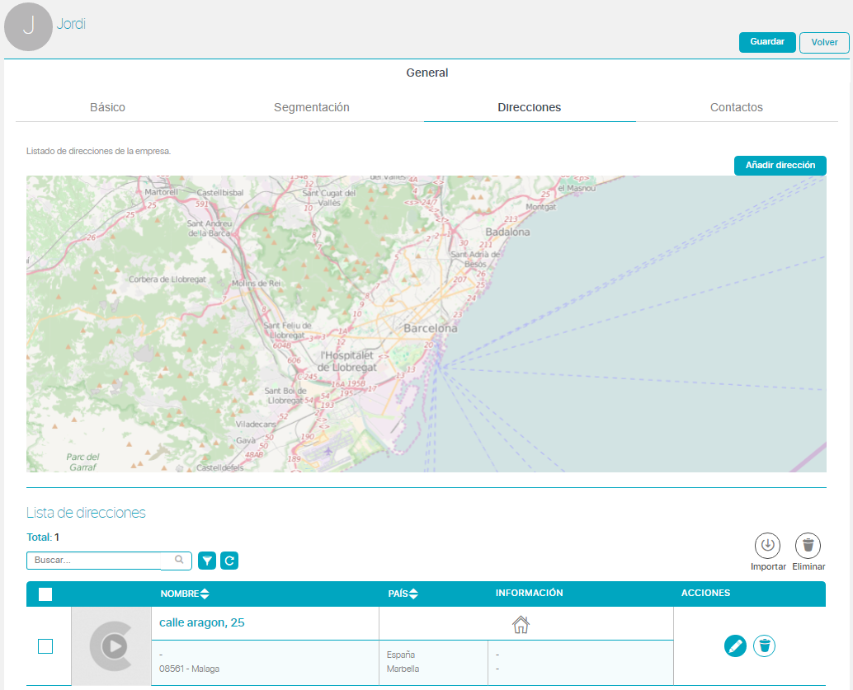This screenshot has width=853, height=690.
Task: Delete calle aragon row with trash icon
Action: tap(765, 646)
